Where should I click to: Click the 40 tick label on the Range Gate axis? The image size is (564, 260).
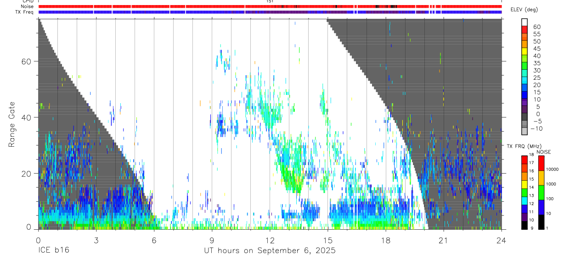click(28, 117)
